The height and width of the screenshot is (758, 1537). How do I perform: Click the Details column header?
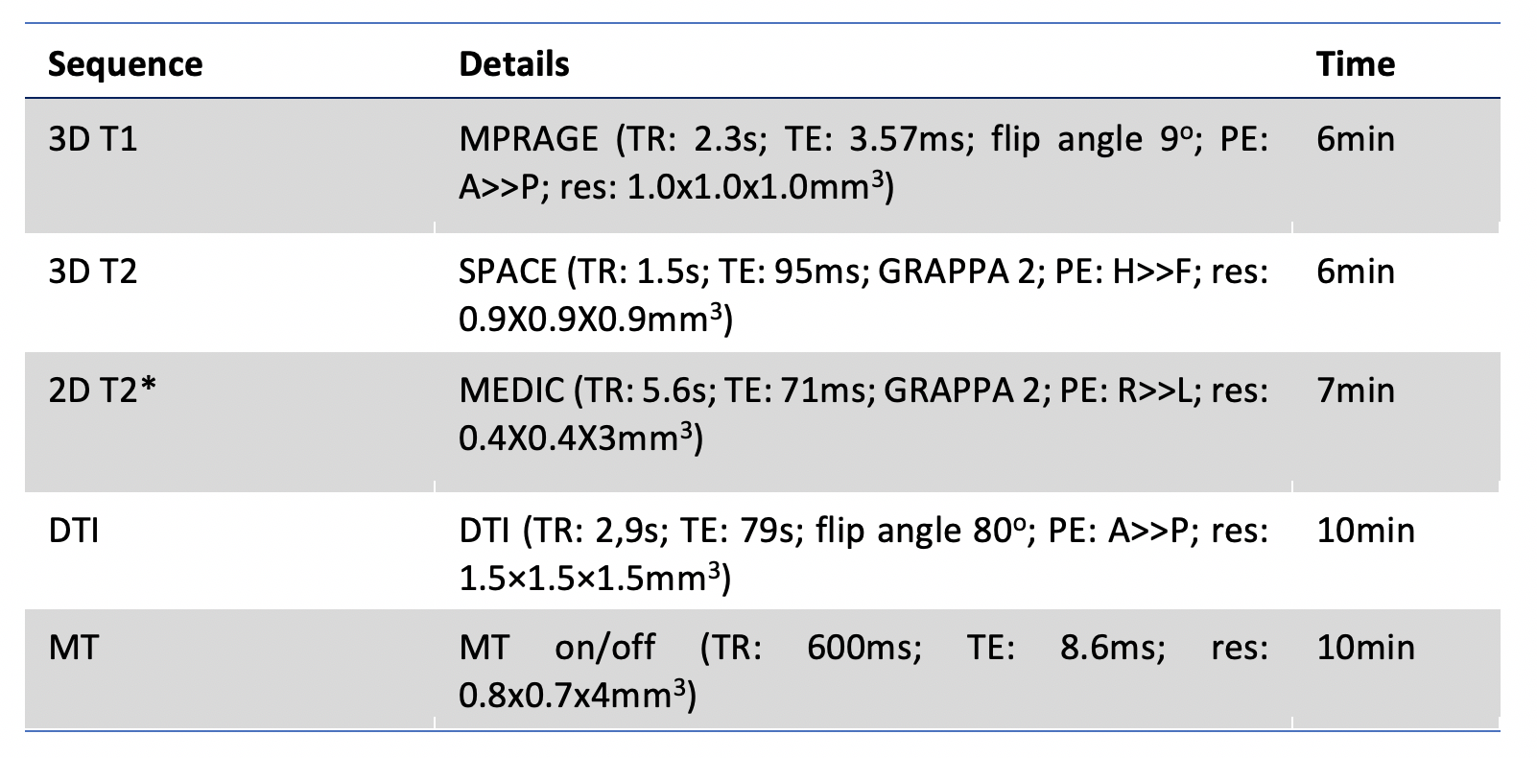click(513, 64)
